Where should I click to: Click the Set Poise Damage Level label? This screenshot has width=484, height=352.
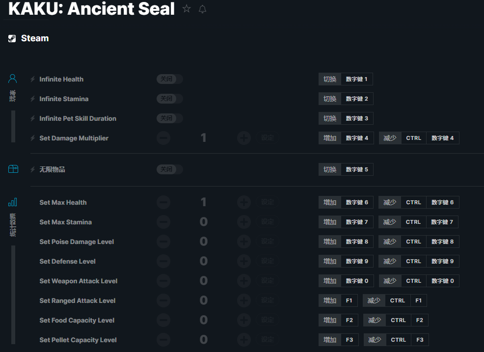77,242
